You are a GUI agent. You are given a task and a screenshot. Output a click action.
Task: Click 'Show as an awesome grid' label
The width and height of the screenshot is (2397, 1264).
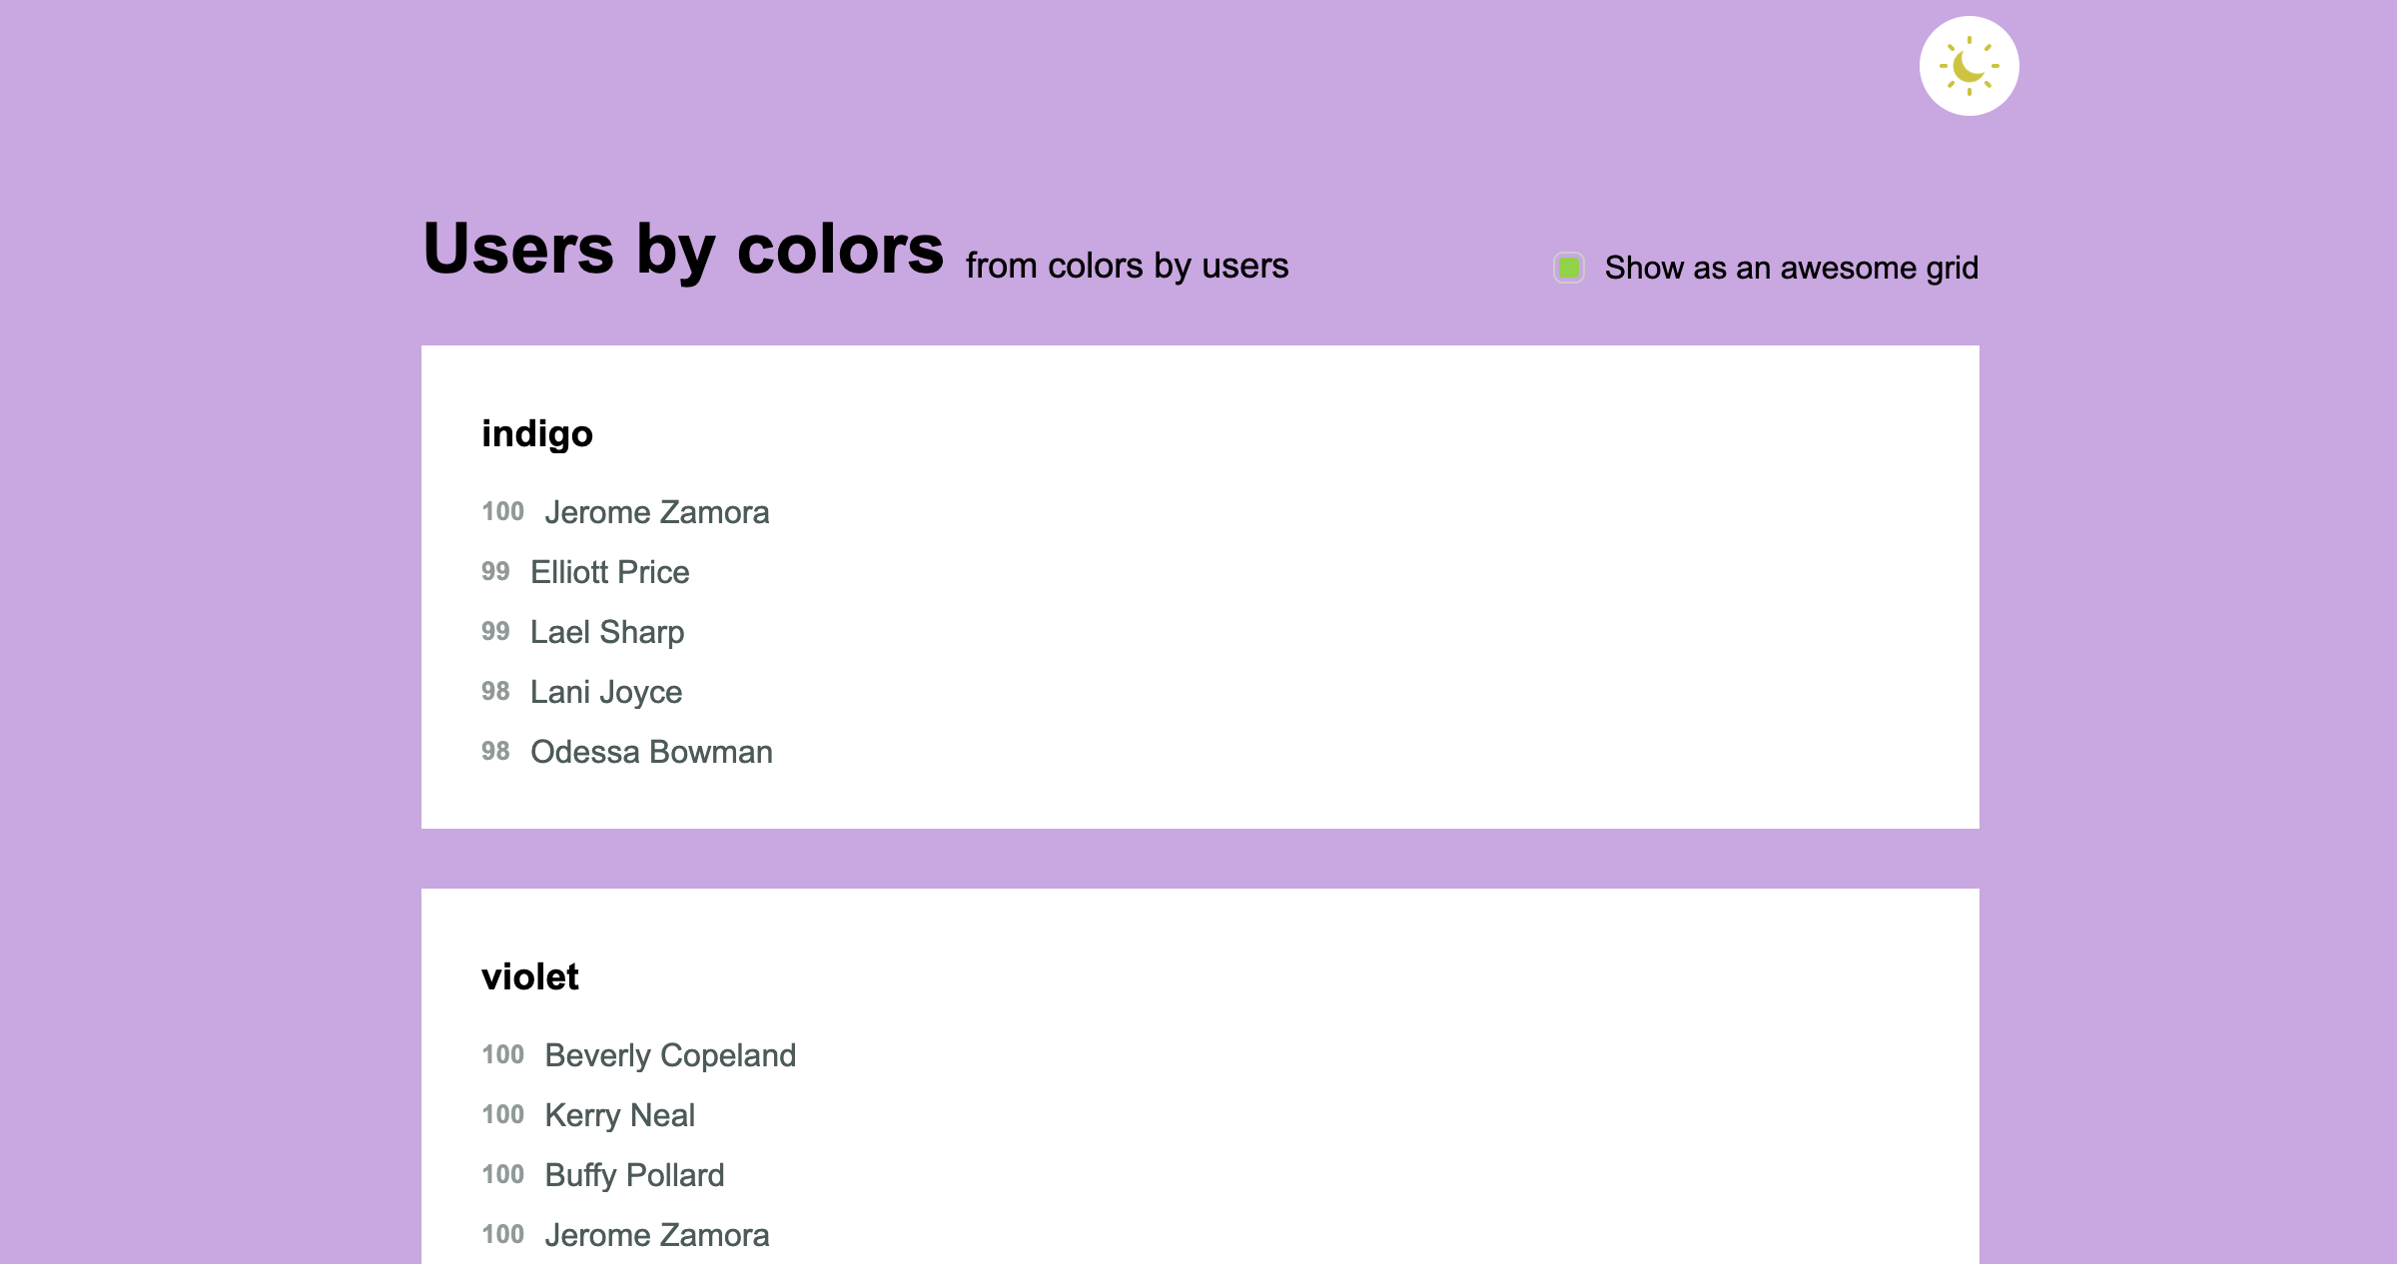pyautogui.click(x=1790, y=268)
